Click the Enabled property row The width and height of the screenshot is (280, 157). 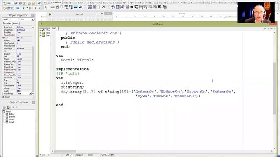17,32
